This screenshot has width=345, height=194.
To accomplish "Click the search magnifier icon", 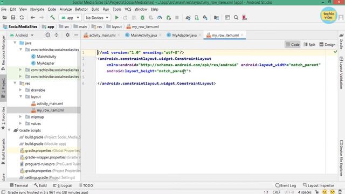I will click(x=236, y=18).
